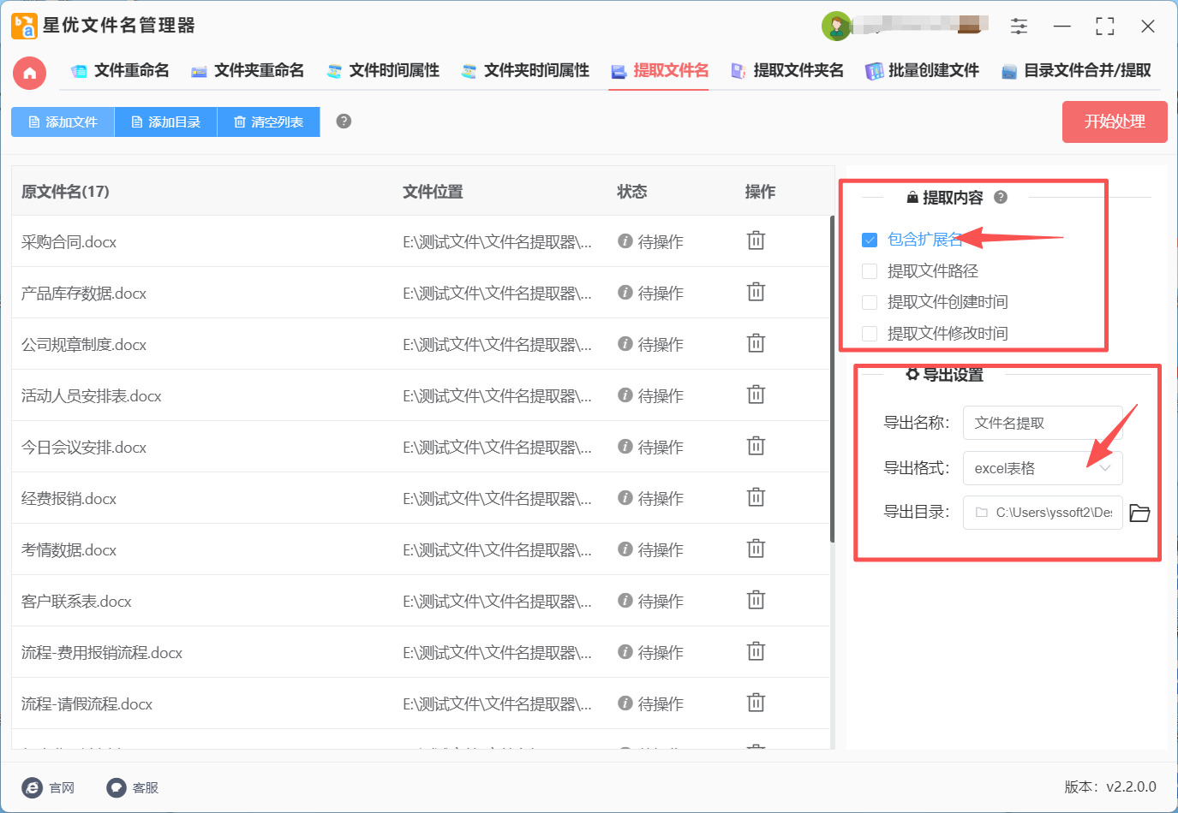Switch to the 文件重命名 tab
The height and width of the screenshot is (813, 1178).
coord(120,71)
